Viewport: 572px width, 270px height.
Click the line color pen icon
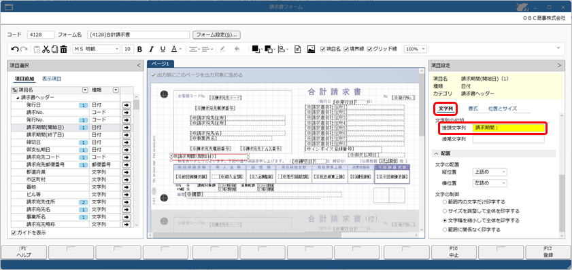[x=222, y=49]
